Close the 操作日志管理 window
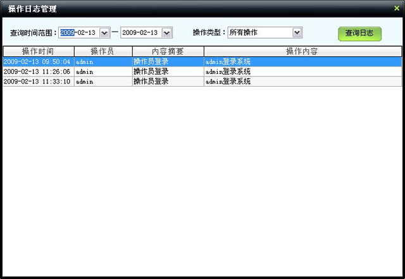The width and height of the screenshot is (405, 279). click(x=396, y=8)
